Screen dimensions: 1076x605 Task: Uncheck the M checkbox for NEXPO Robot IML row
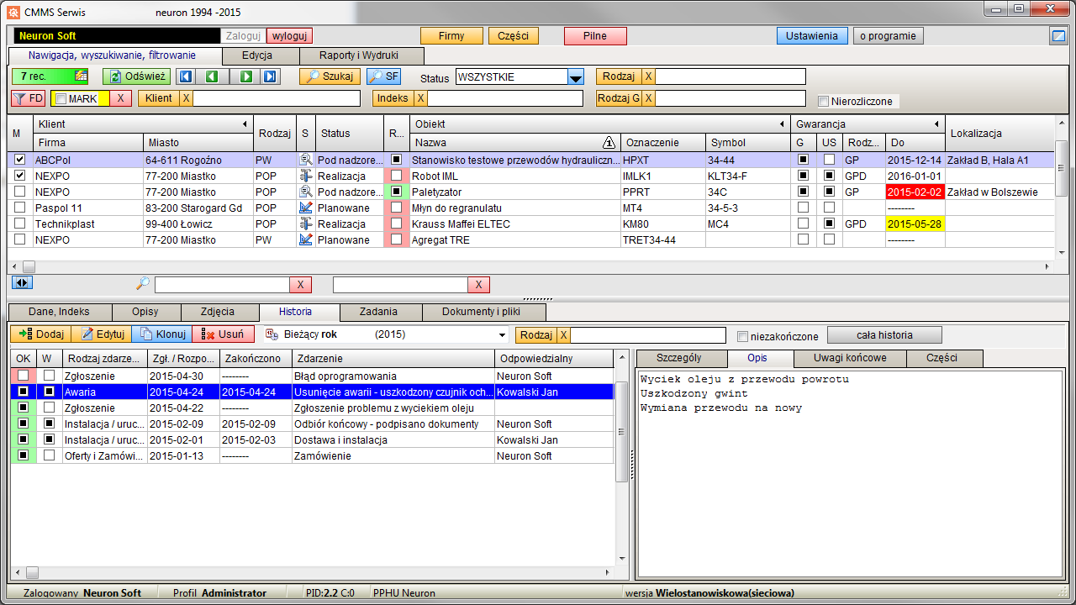pos(20,176)
